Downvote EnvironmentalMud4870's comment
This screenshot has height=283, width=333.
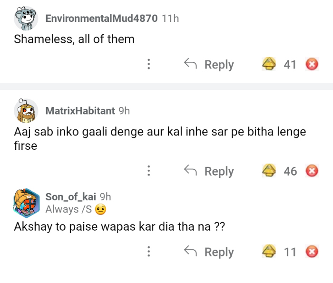[x=312, y=64]
